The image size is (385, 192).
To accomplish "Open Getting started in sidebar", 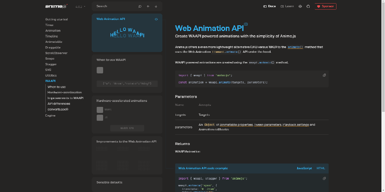I will (56, 19).
